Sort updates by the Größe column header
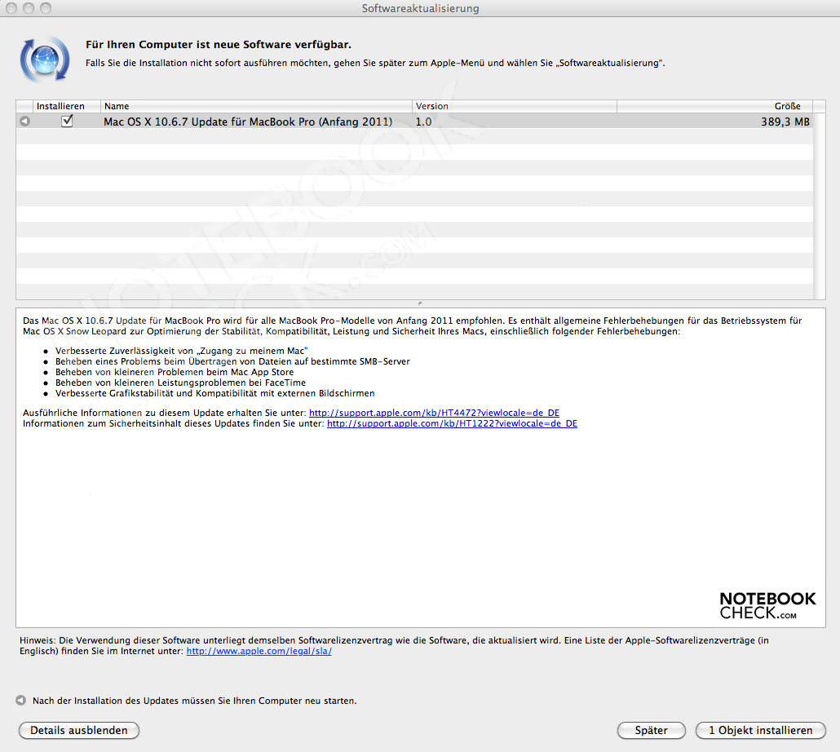The height and width of the screenshot is (752, 840). click(x=714, y=106)
